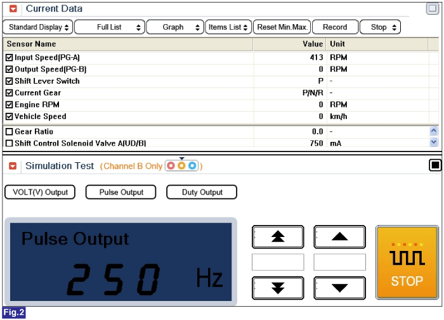This screenshot has width=444, height=320.
Task: Click the 250 Hz pulse output display
Action: 121,262
